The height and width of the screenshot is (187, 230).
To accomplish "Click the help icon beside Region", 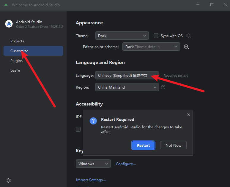I will 163,87.
